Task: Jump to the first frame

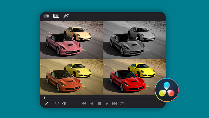Action: (x=84, y=103)
